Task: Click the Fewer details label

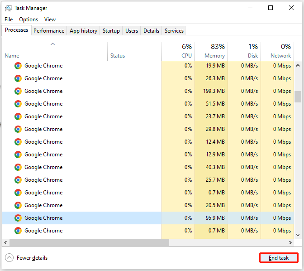Action: point(32,258)
